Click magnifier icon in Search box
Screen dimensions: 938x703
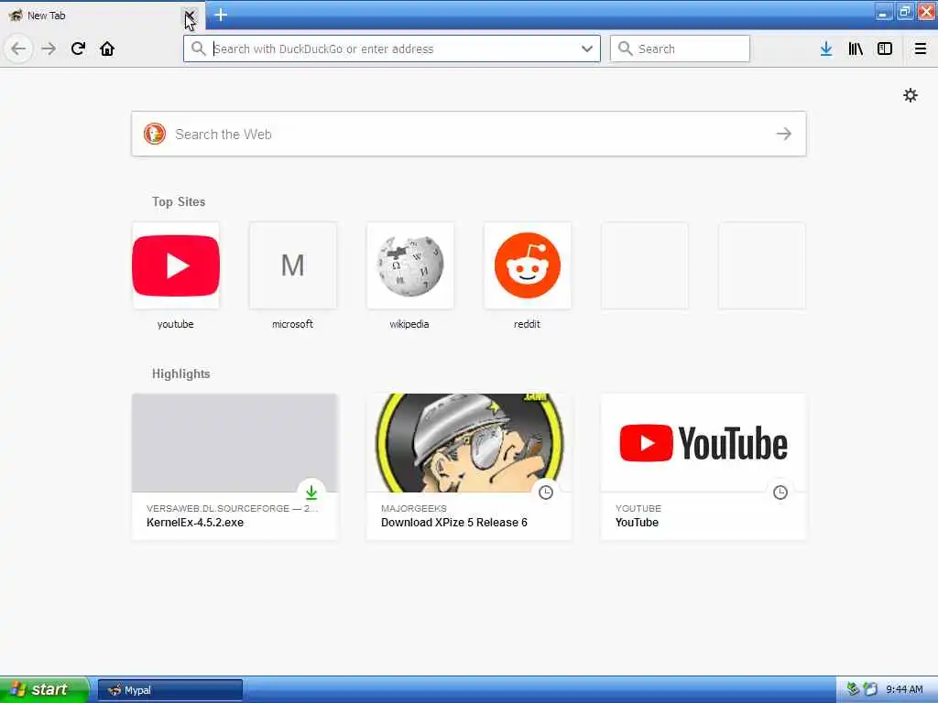click(x=625, y=49)
